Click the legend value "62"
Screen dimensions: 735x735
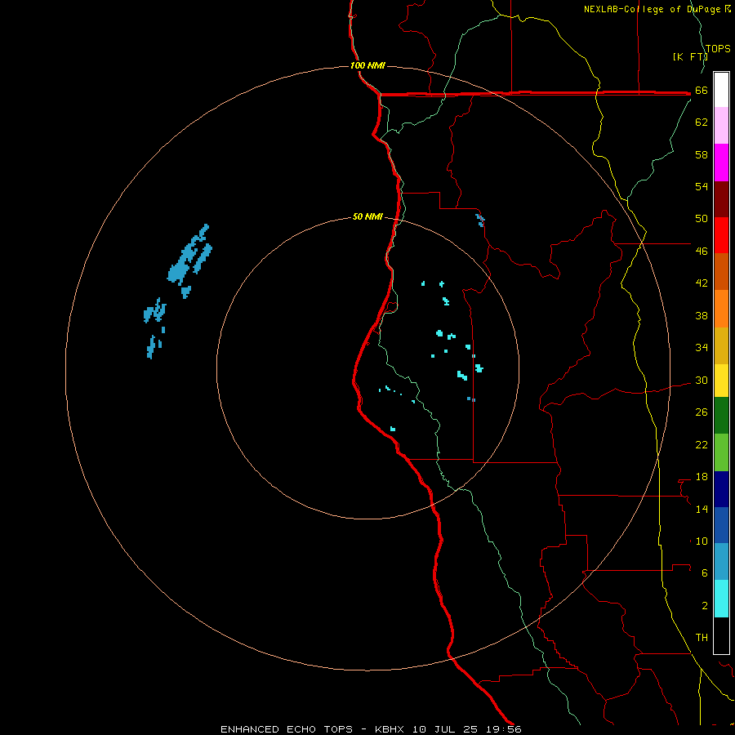pyautogui.click(x=702, y=122)
